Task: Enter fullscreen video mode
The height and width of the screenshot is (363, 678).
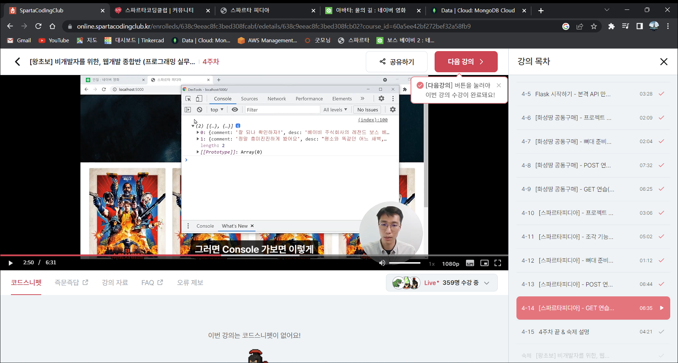Action: click(x=498, y=263)
